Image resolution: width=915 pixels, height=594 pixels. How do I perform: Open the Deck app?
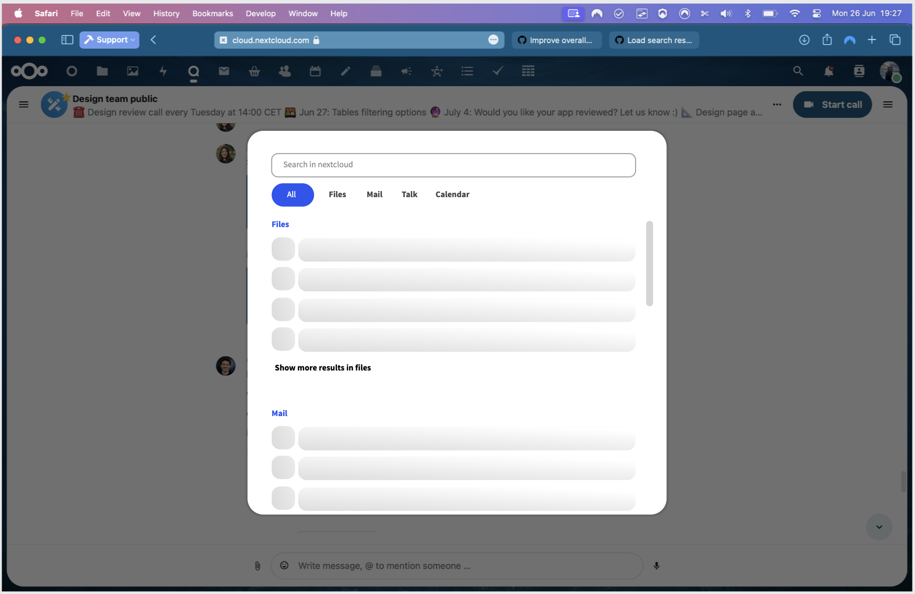click(x=376, y=71)
